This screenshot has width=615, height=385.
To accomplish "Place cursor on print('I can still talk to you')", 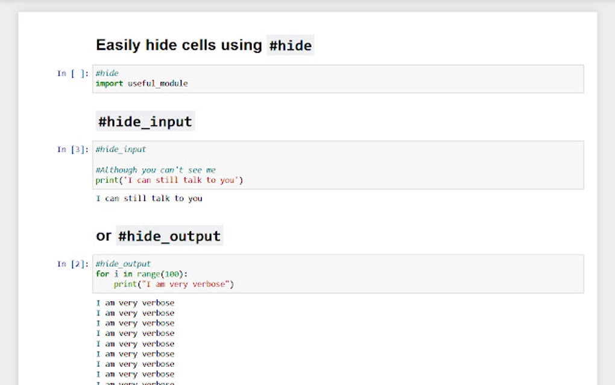I will point(169,180).
